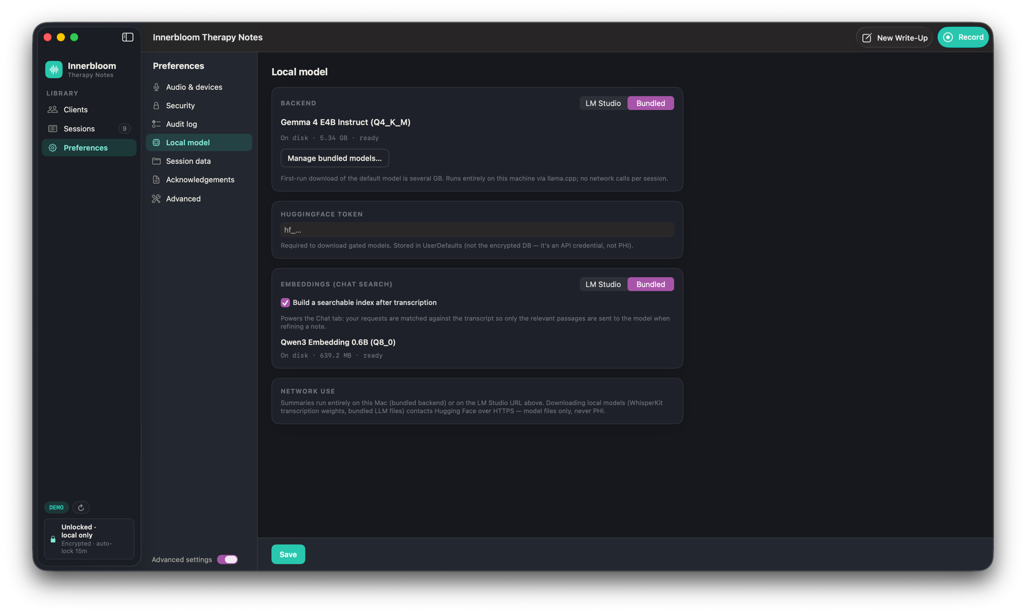Start a New Write-Up
1026x614 pixels.
coord(894,37)
